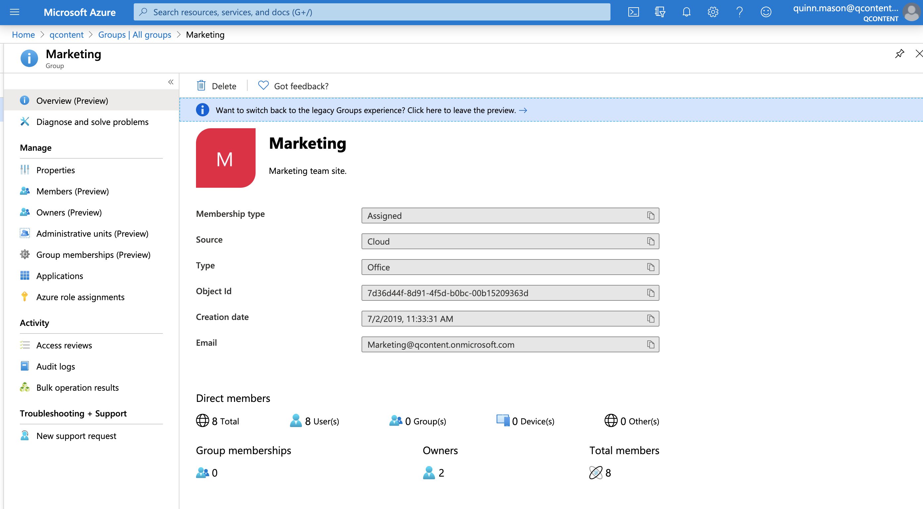Click Owners count 2
Image resolution: width=923 pixels, height=509 pixels.
(x=433, y=473)
